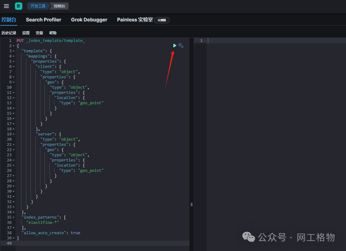Image resolution: width=346 pixels, height=251 pixels.
Task: Collapse the "geo" fold at line 22
Action: pyautogui.click(x=14, y=150)
